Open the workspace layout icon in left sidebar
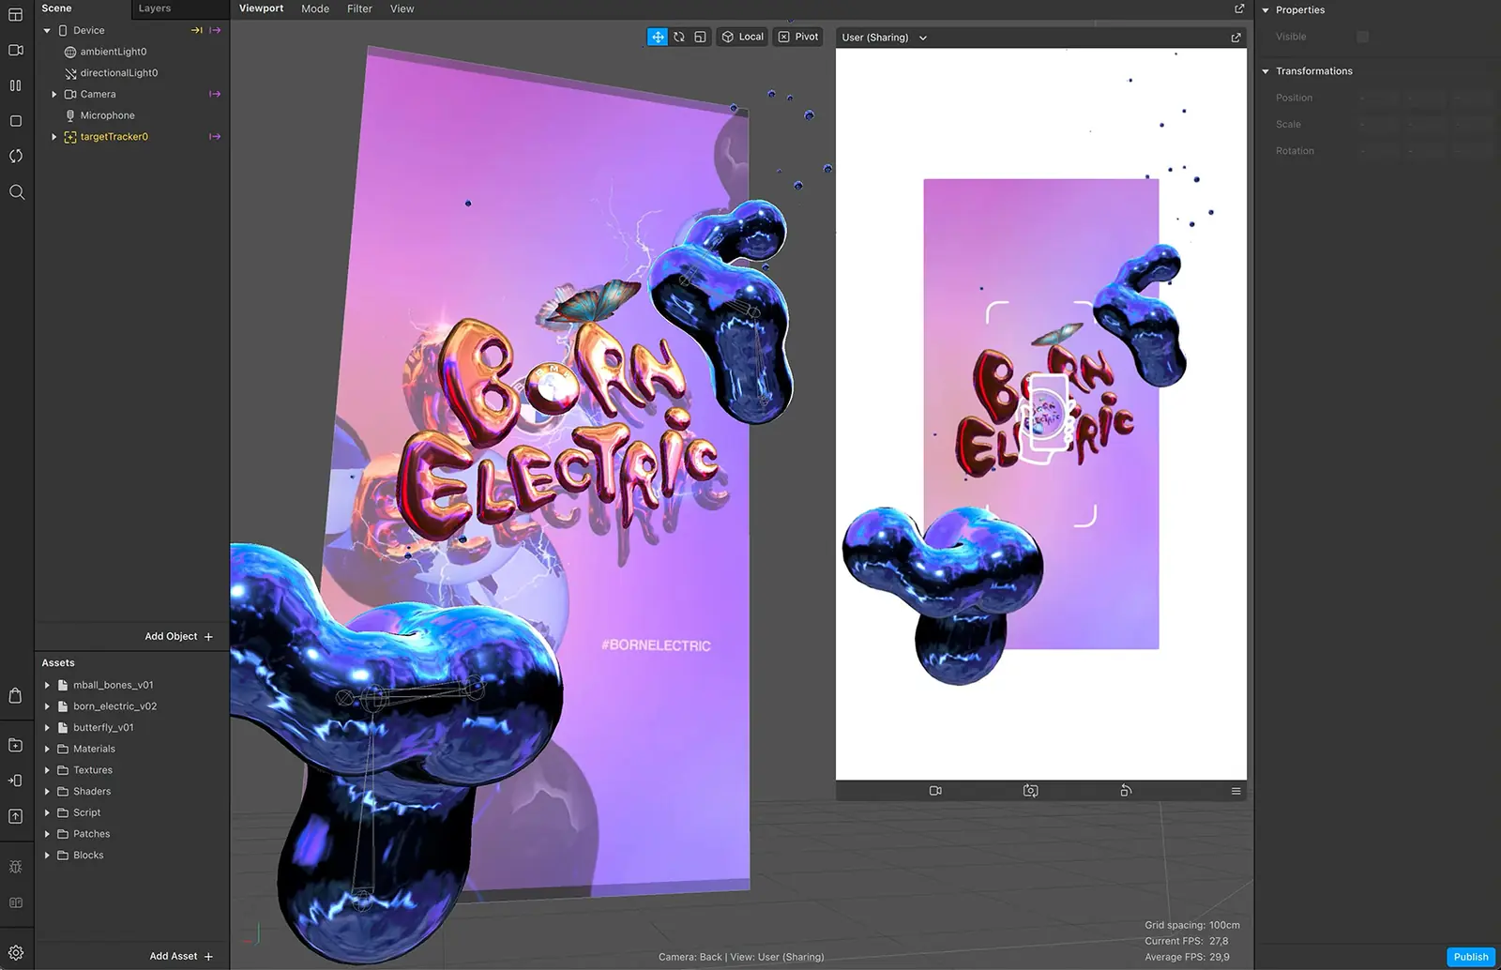 pyautogui.click(x=16, y=15)
